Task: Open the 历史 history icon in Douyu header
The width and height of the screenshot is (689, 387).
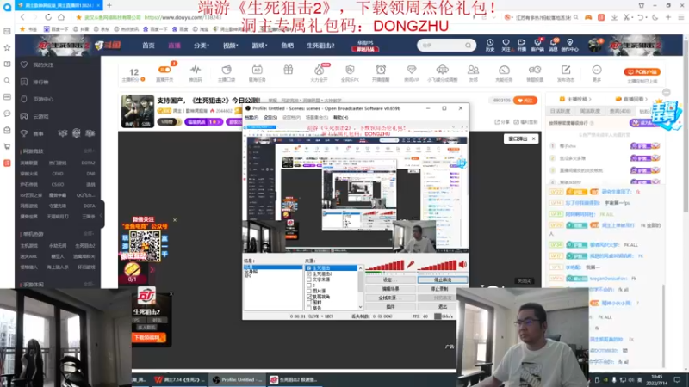Action: tap(489, 45)
